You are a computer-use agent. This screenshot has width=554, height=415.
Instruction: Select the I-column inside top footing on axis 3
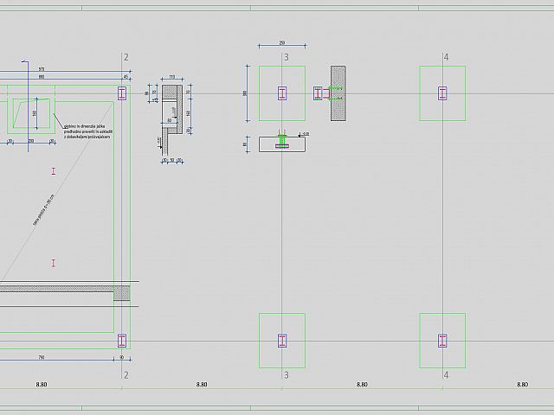click(282, 93)
